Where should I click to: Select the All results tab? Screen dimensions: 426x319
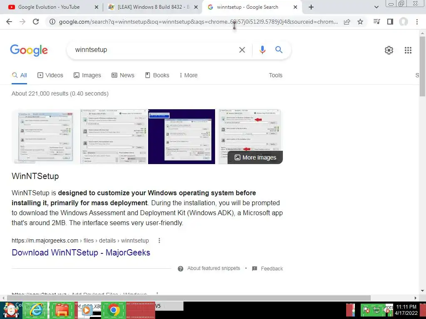pos(19,76)
